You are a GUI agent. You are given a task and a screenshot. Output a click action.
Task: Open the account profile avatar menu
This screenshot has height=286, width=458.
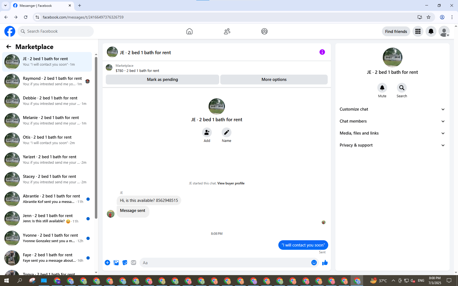444,31
